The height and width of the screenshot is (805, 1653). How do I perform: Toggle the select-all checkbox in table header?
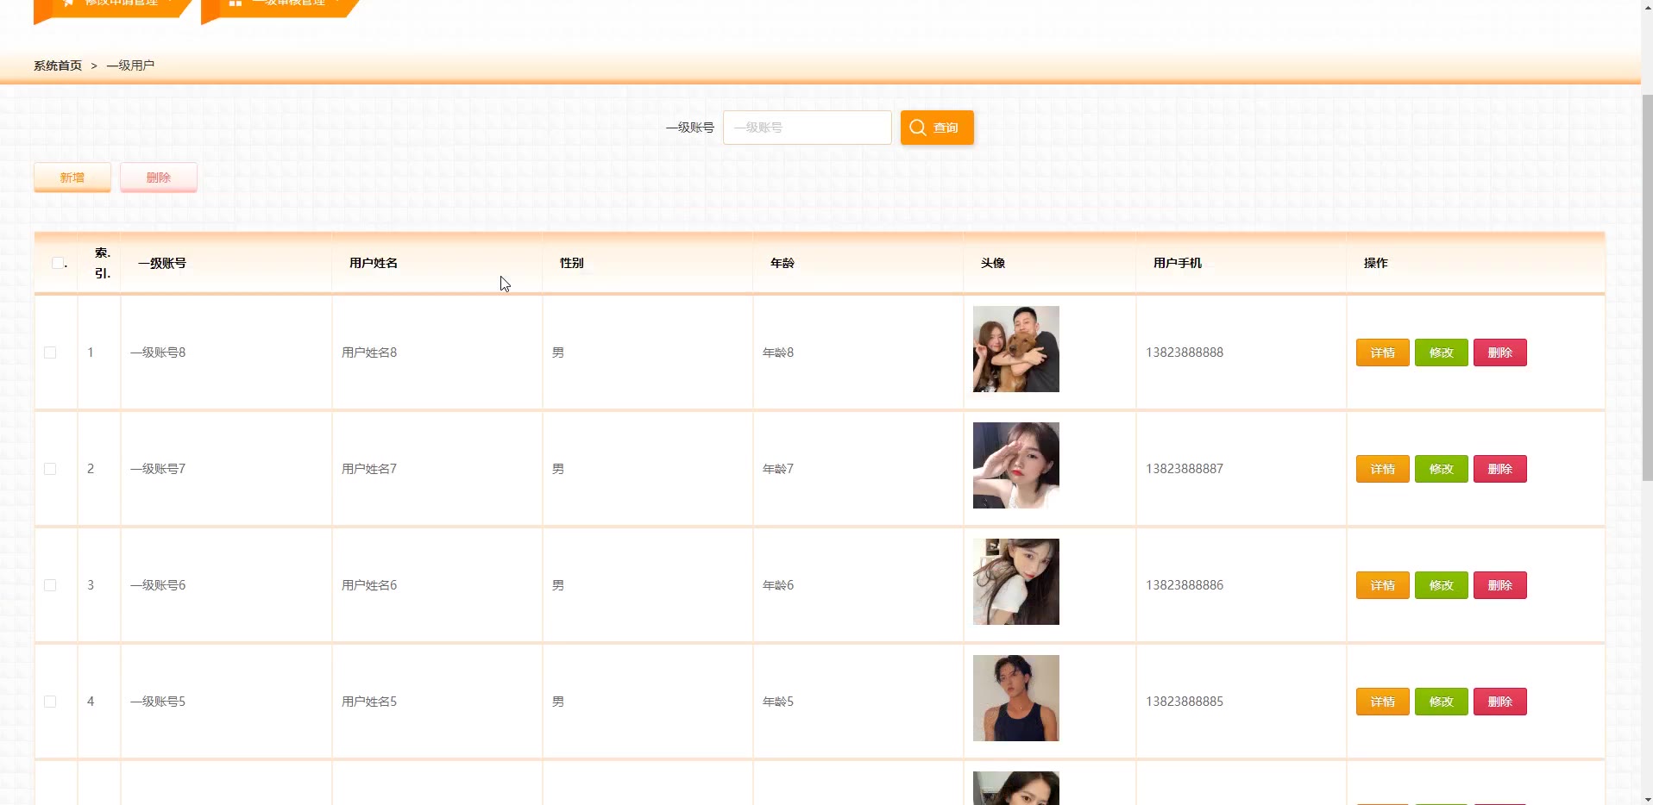(58, 263)
